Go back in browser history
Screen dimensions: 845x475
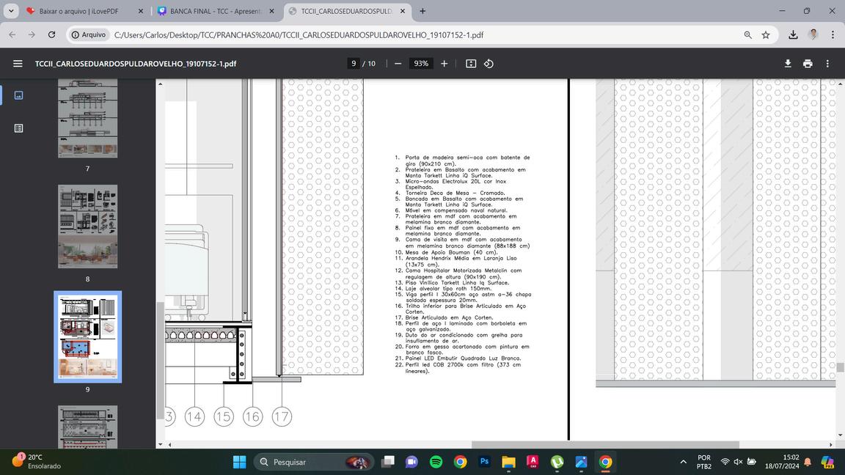pos(12,34)
